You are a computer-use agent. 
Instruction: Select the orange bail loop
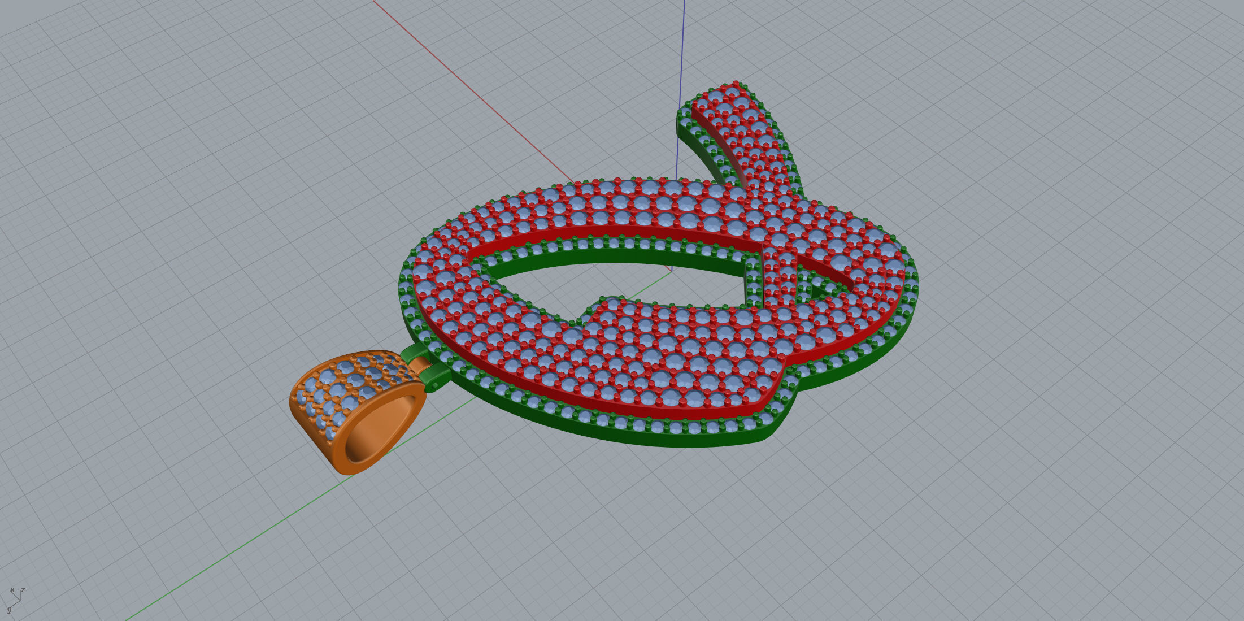click(x=358, y=412)
